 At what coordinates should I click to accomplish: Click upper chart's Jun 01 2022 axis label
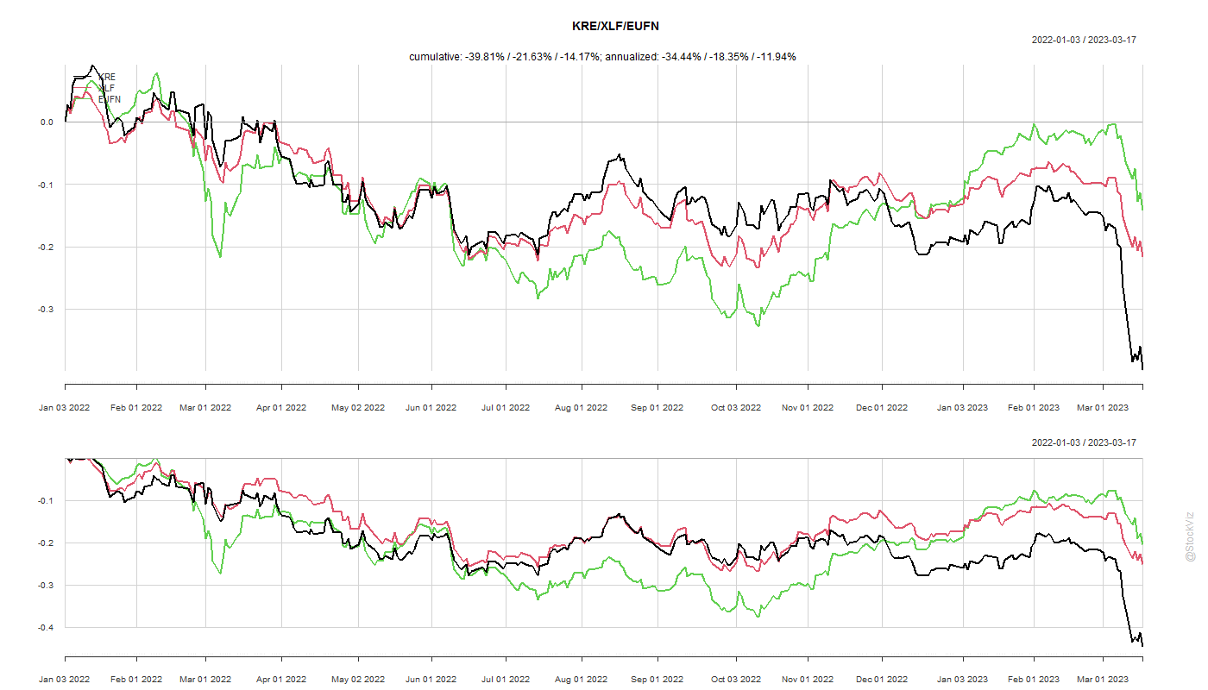431,408
